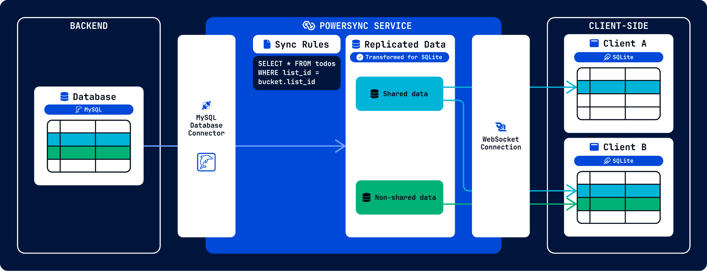Click the document icon beside Sync Rules

[x=267, y=44]
